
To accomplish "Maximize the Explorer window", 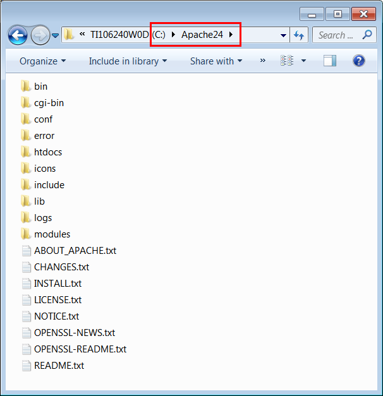I will pyautogui.click(x=337, y=14).
